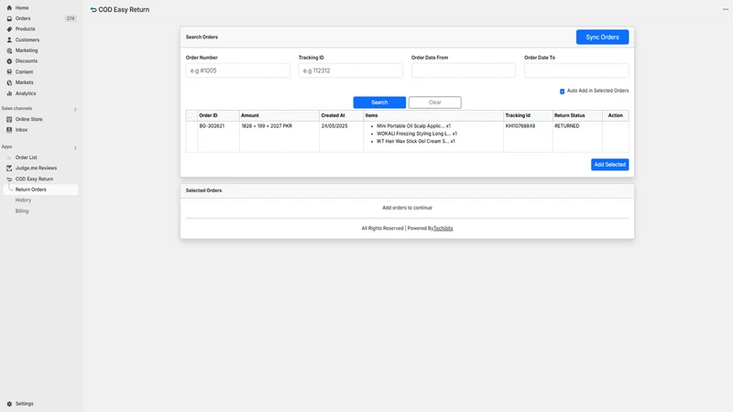Click the Clear button
733x412 pixels.
click(434, 103)
